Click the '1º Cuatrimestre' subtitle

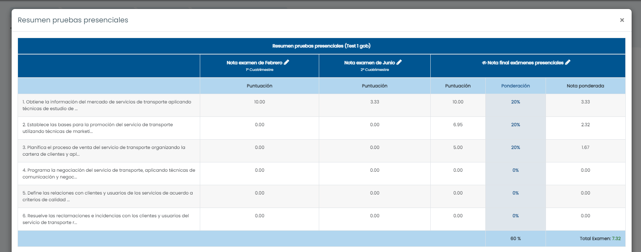point(260,70)
